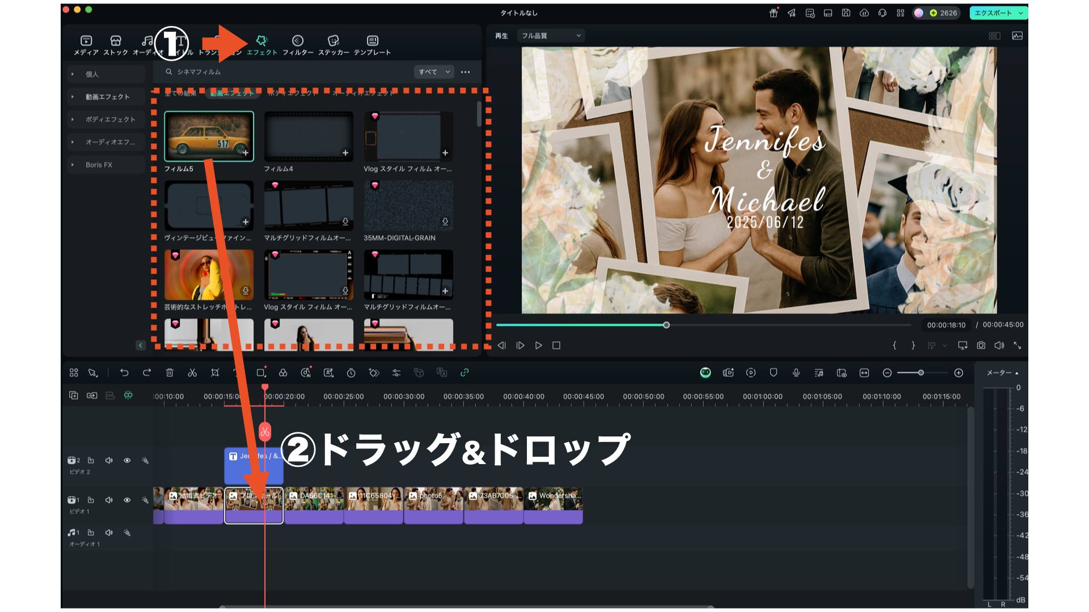Select the 35MM-DIGITAL-GRAIN effect thumbnail
The width and height of the screenshot is (1089, 612).
tap(408, 205)
